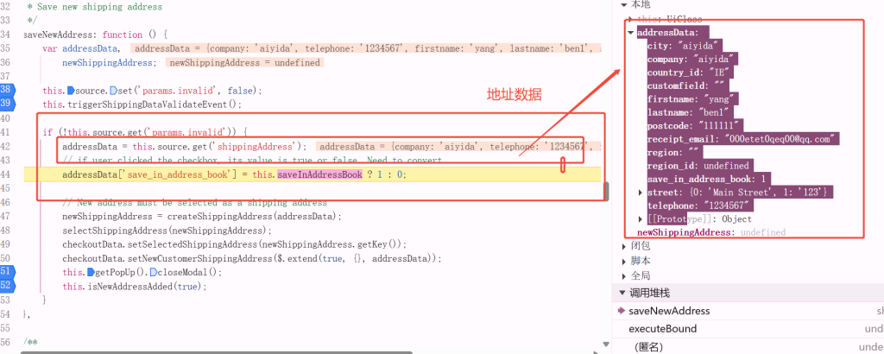884x354 pixels.
Task: Collapse the 本地 scope section
Action: 624,4
